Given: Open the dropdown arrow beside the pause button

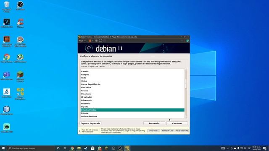Looking at the screenshot, I should [92, 41].
